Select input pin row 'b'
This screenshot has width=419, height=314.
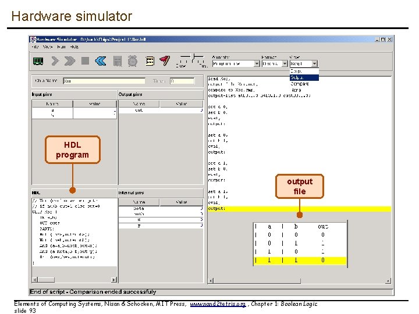(74, 115)
